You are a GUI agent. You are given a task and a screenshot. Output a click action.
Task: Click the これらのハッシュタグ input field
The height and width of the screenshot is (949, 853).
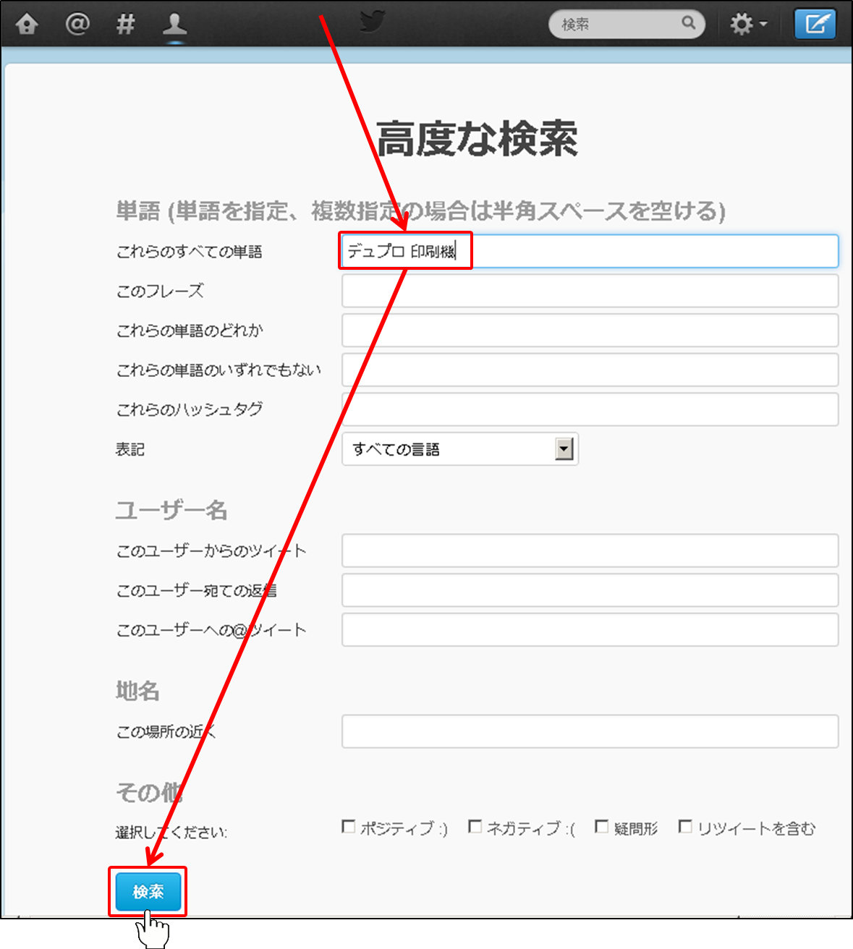590,409
